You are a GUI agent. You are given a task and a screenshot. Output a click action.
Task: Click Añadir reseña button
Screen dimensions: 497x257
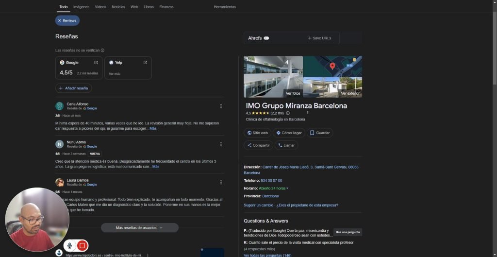(x=74, y=88)
